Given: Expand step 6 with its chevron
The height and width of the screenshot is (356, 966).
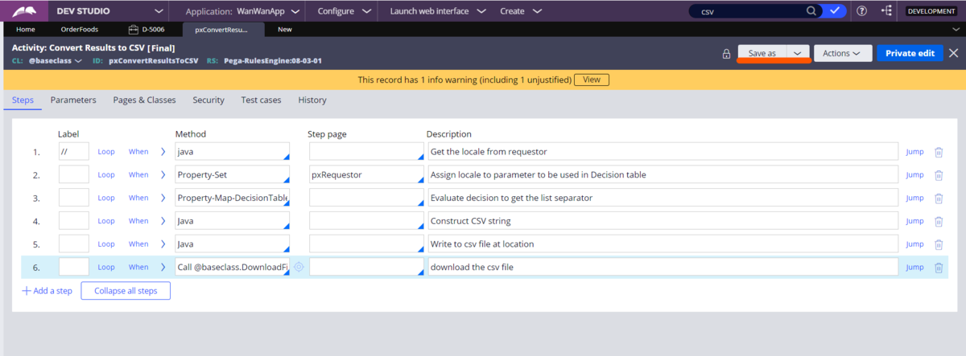Looking at the screenshot, I should pos(163,267).
